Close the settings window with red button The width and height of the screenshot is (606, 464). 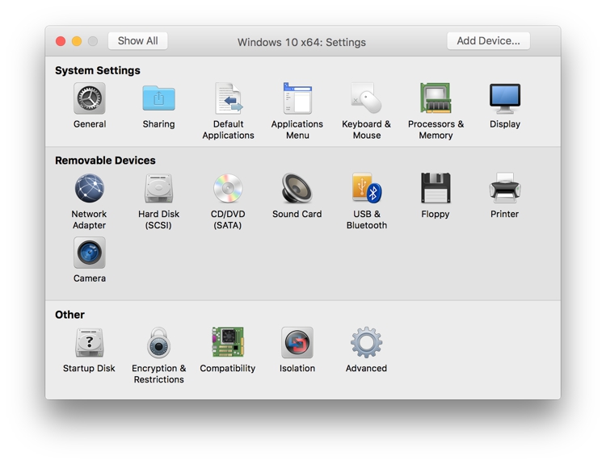[x=61, y=41]
